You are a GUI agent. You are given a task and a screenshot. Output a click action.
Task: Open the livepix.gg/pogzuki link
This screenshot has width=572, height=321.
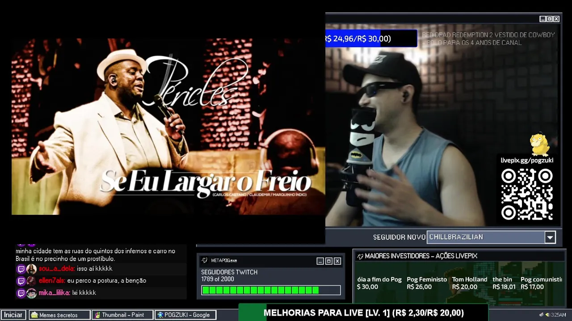[527, 160]
